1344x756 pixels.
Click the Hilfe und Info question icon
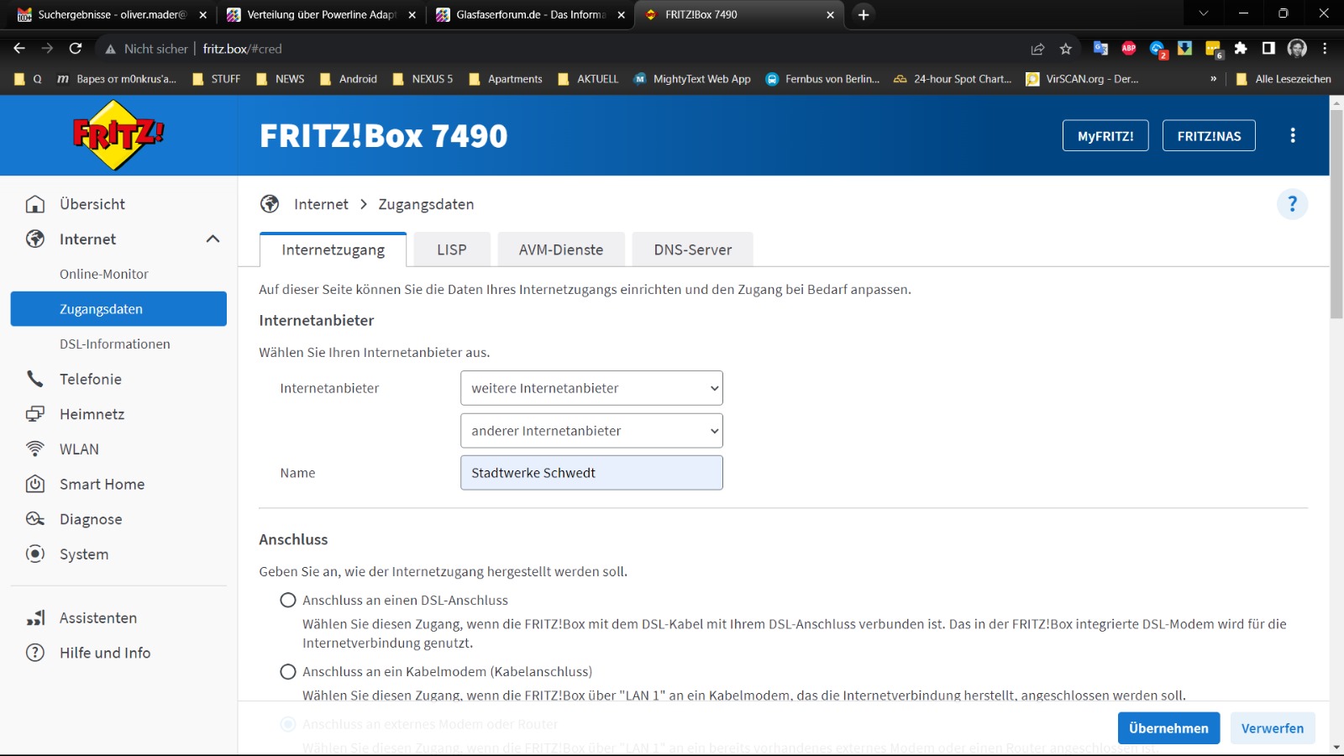pyautogui.click(x=35, y=653)
